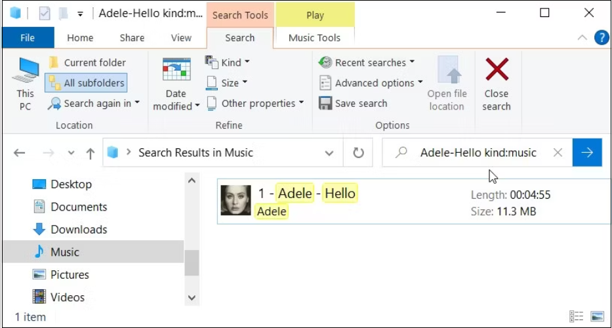The width and height of the screenshot is (612, 328).
Task: Click Save search button
Action: click(353, 104)
